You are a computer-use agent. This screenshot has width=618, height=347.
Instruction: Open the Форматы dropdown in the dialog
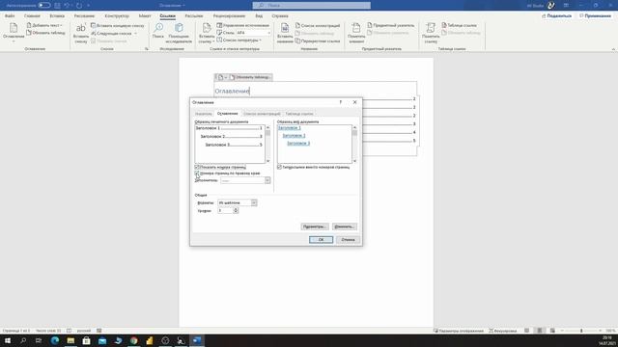point(254,202)
